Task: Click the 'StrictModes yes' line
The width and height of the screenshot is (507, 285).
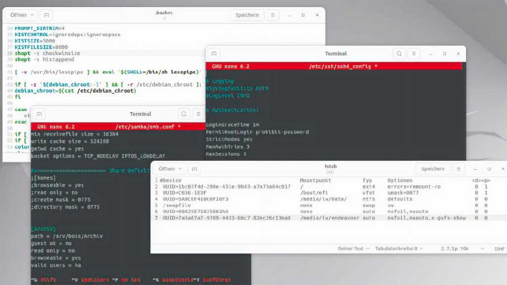Action: point(229,139)
